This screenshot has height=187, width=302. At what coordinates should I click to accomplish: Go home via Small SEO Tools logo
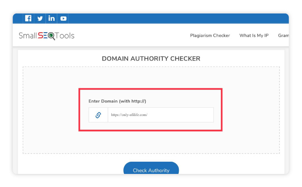coord(47,36)
